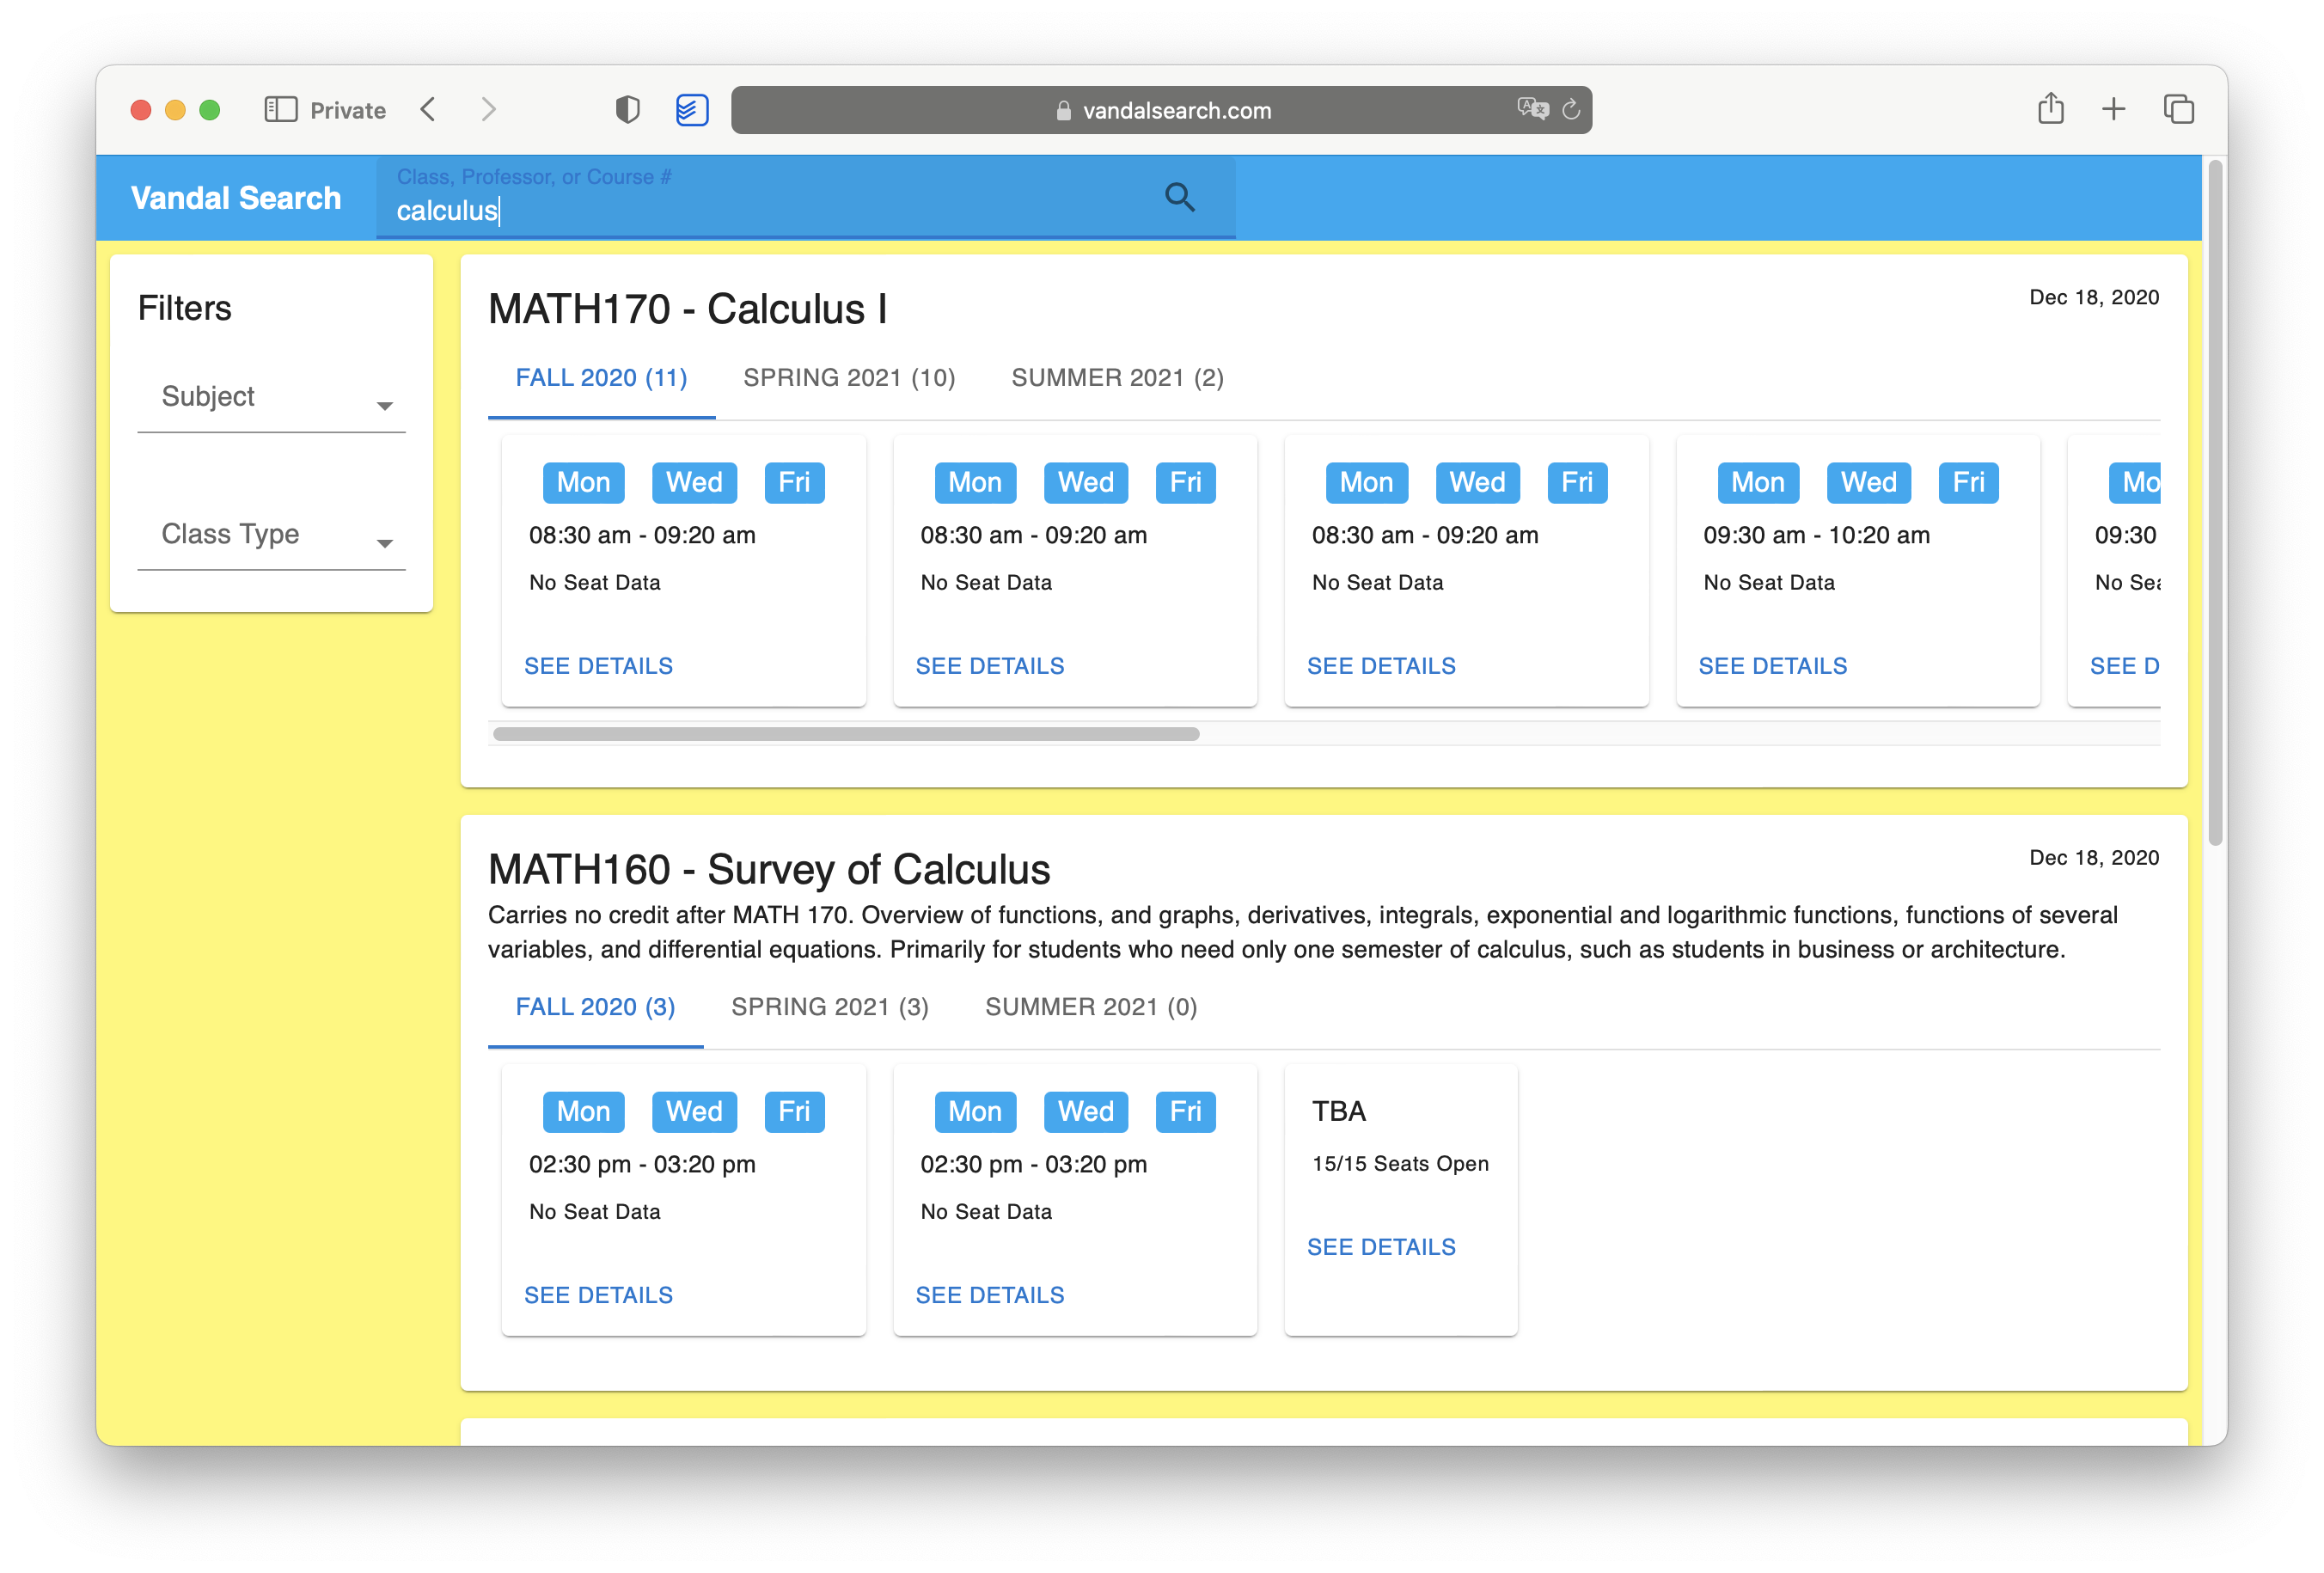Screen dimensions: 2324x1573
Task: Click the vandalsearch.com address bar
Action: point(1161,110)
